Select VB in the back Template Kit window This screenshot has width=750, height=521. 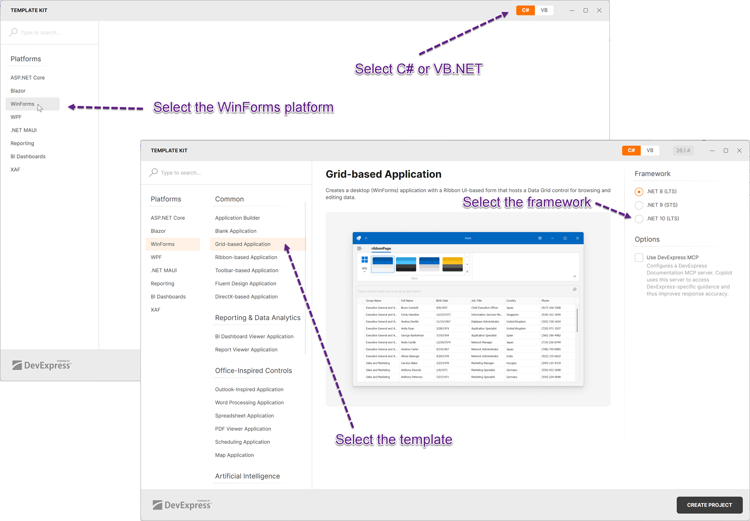click(x=544, y=10)
